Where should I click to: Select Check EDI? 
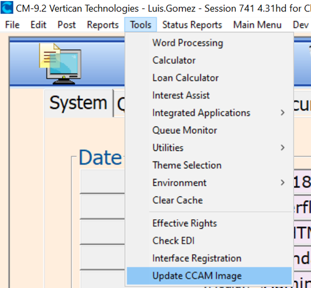[209, 241]
